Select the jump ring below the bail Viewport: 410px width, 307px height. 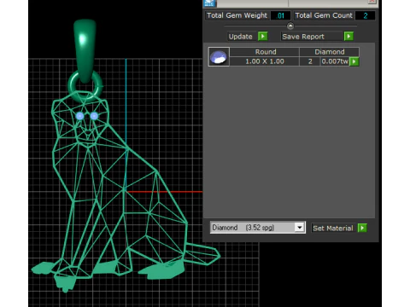pos(85,86)
